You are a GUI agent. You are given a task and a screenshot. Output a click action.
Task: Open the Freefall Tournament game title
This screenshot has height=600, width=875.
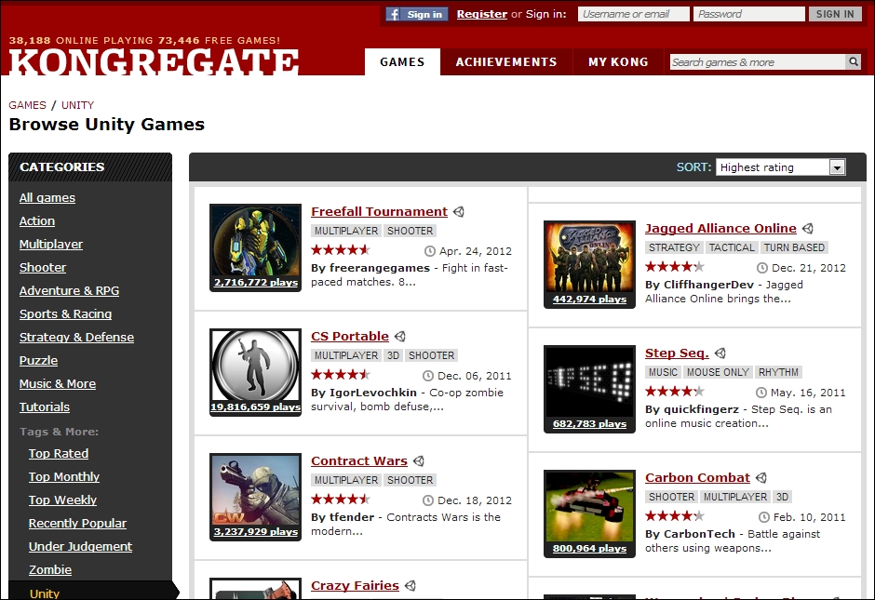point(379,212)
